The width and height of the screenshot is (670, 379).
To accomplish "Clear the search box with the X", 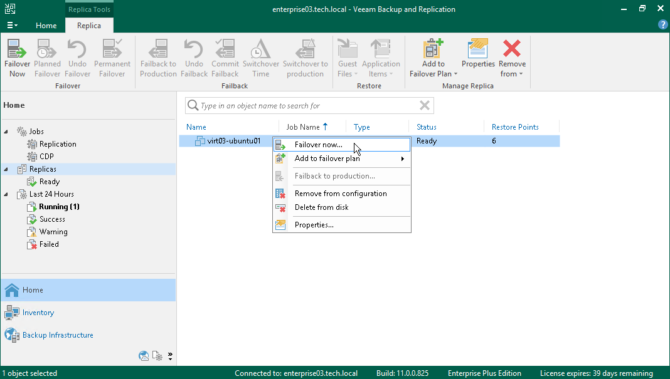I will [x=424, y=105].
